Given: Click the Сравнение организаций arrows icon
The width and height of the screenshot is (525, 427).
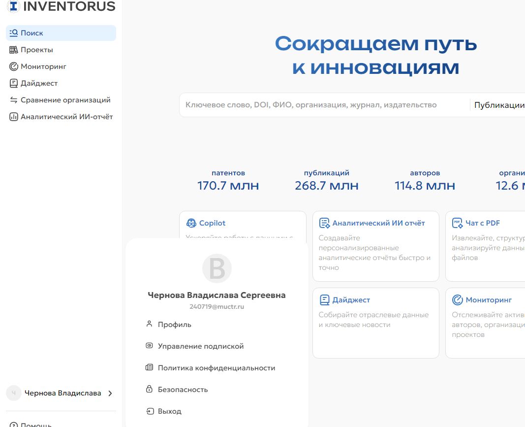Looking at the screenshot, I should point(14,100).
